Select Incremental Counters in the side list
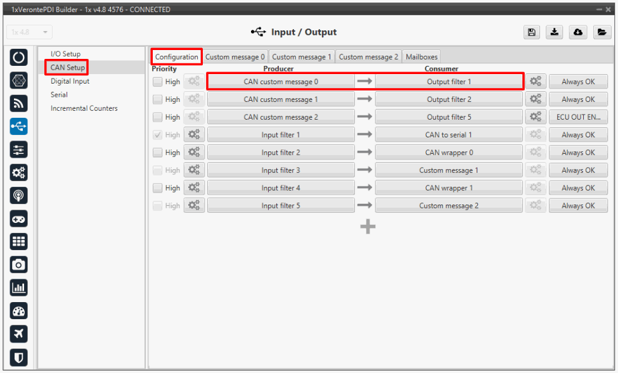 (x=84, y=108)
